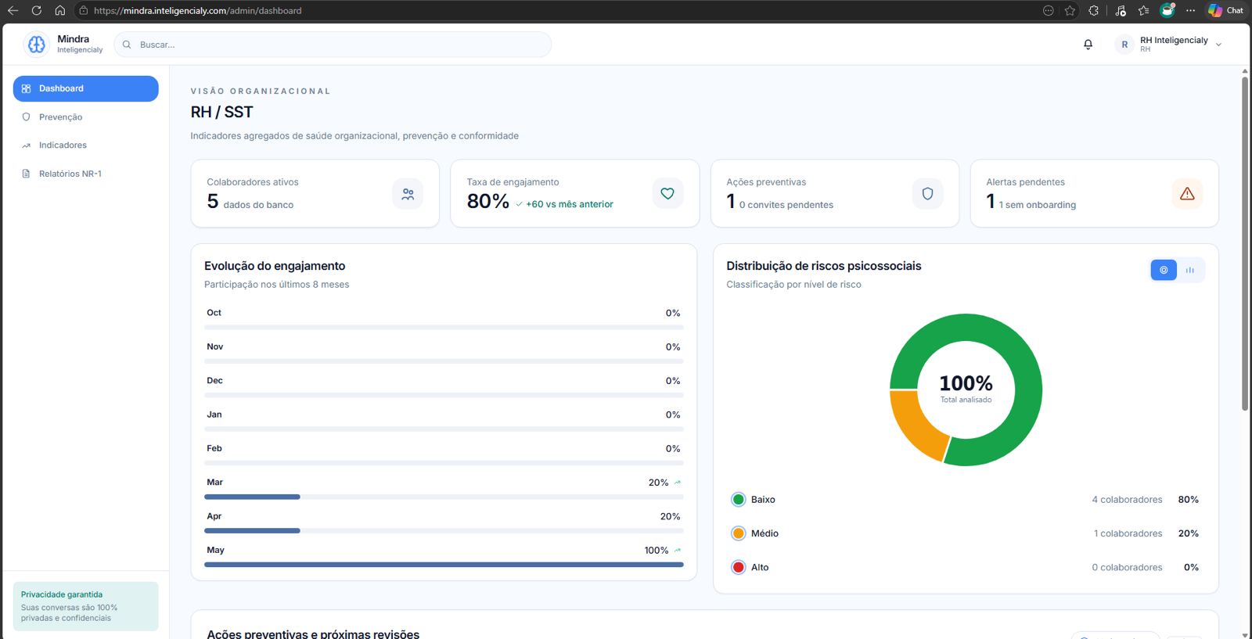This screenshot has width=1252, height=639.
Task: Click '4 colaboradores' in Baixo row
Action: pyautogui.click(x=1127, y=500)
